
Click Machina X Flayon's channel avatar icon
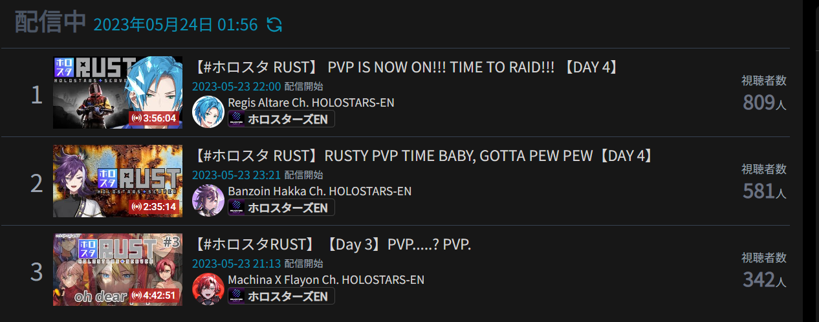pyautogui.click(x=208, y=288)
